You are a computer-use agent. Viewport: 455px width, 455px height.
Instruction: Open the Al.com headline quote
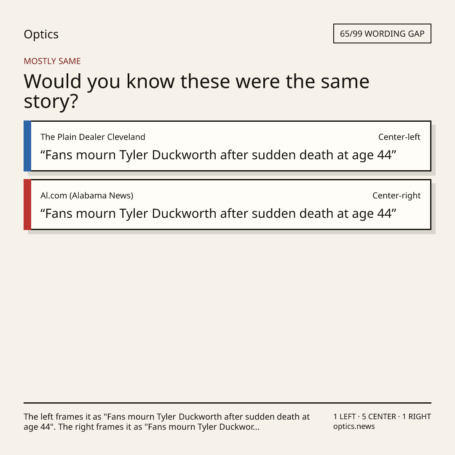tap(218, 214)
